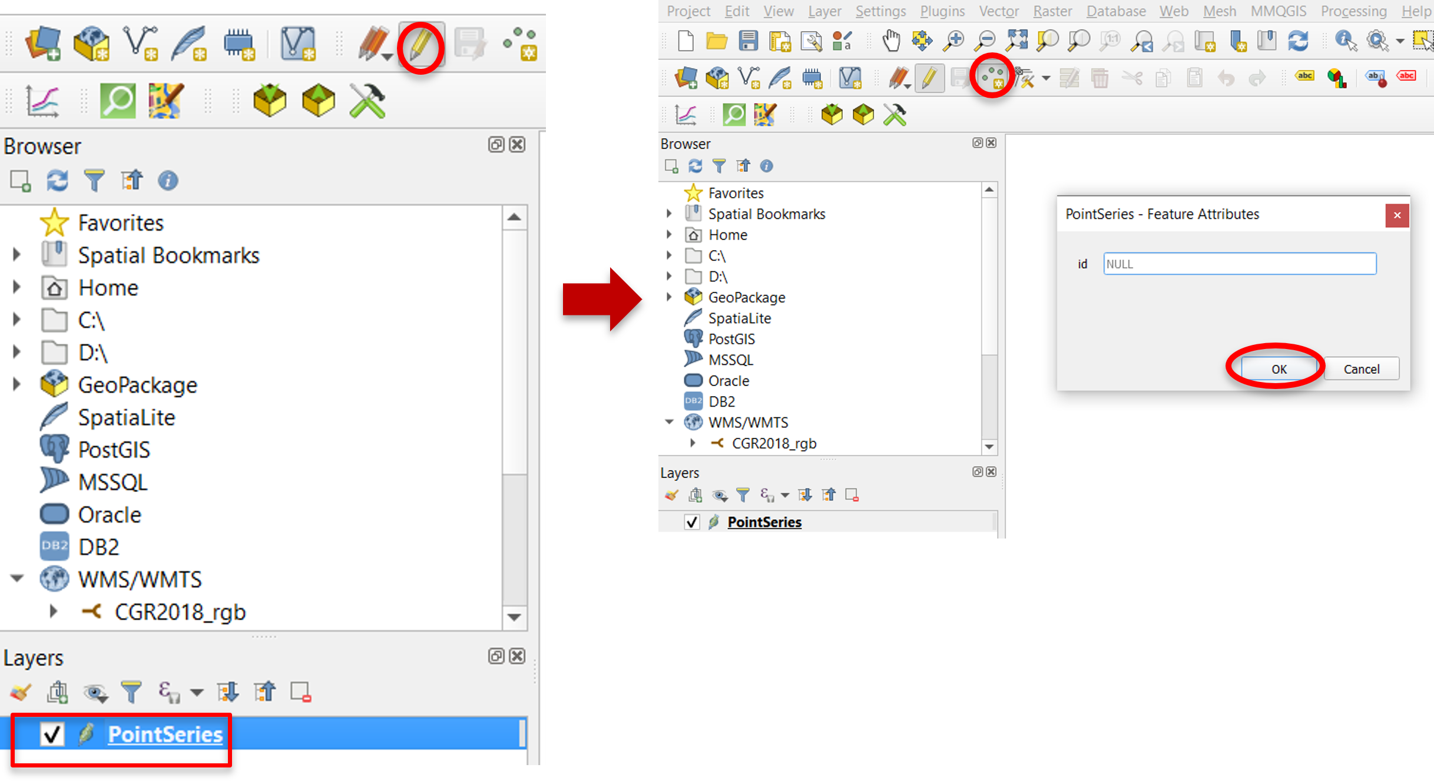Click the id NULL input field

[x=1240, y=264]
